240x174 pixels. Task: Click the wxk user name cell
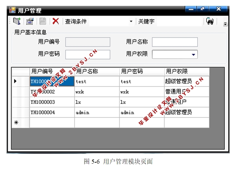click(97, 92)
